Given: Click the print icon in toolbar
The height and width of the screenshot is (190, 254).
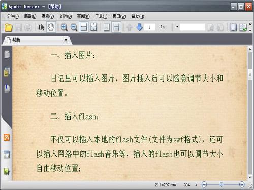Looking at the screenshot, I should click(28, 27).
